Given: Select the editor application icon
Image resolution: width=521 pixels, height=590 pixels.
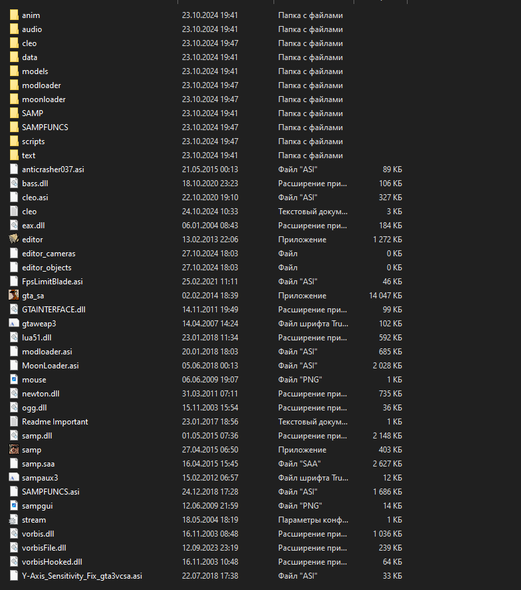Looking at the screenshot, I should 14,239.
